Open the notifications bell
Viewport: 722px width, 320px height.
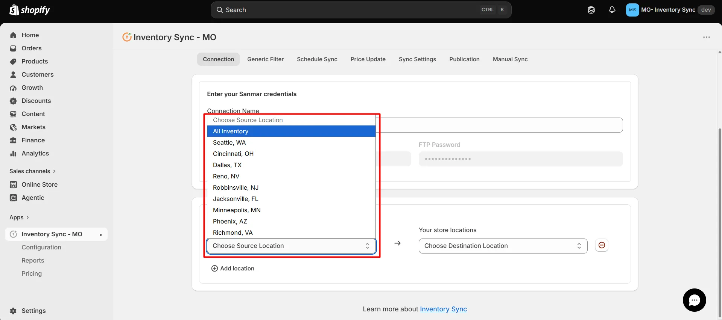612,10
